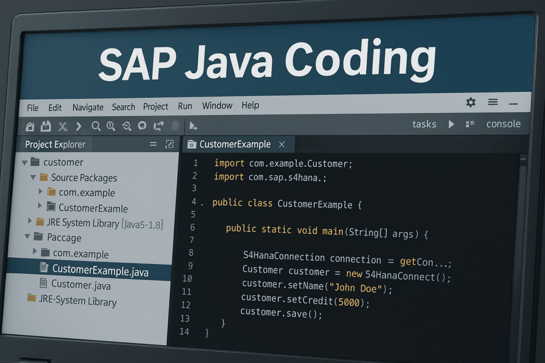Open the File menu
545x363 pixels.
[32, 108]
